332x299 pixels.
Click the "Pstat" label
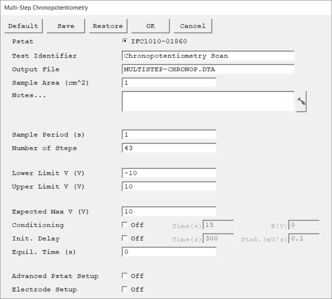click(23, 42)
